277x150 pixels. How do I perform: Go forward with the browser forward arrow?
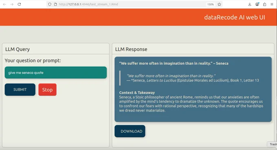12,4
